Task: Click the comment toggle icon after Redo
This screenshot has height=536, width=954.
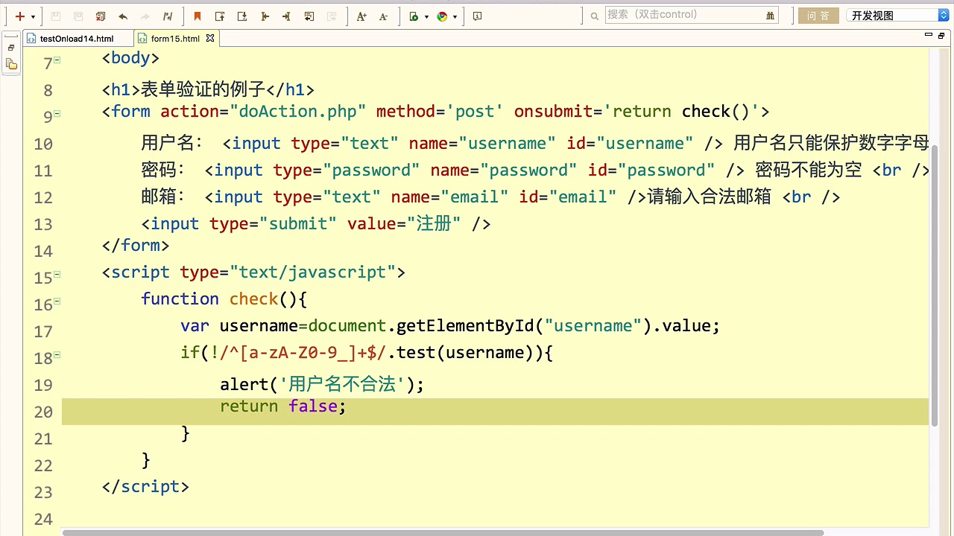Action: click(168, 16)
